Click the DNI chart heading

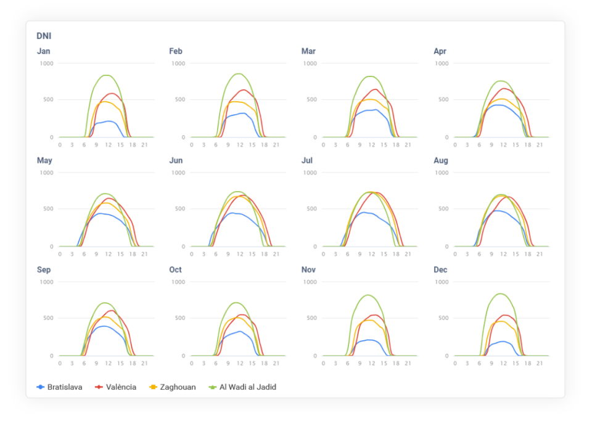tap(43, 36)
